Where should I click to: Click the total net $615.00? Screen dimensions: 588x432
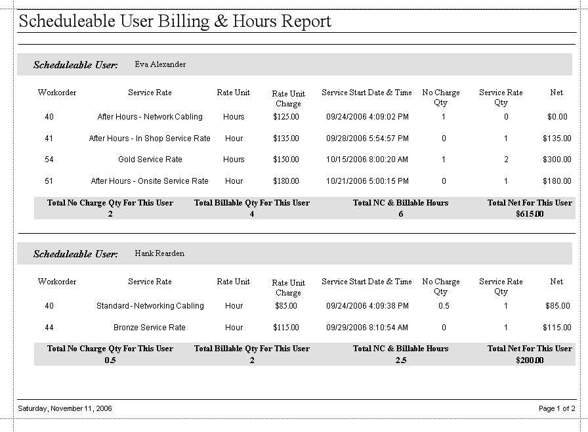[530, 214]
